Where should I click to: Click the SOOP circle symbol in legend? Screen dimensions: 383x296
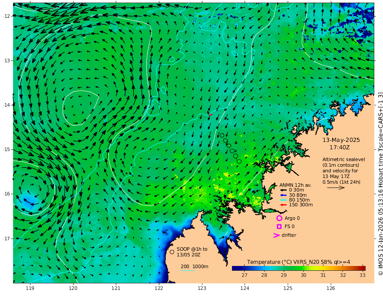172,252
